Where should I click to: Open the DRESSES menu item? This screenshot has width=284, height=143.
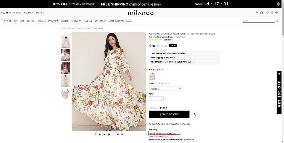[42, 21]
